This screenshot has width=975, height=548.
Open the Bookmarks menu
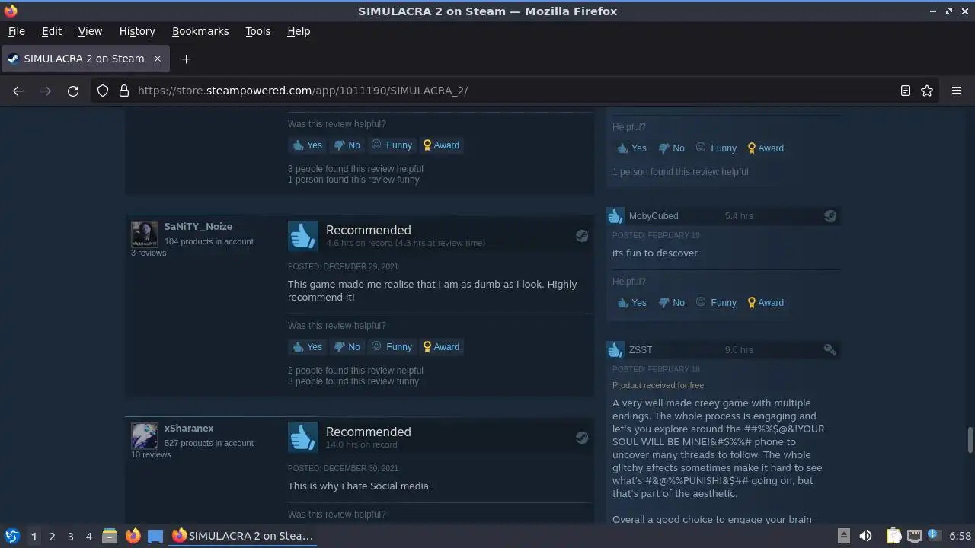[x=200, y=31]
